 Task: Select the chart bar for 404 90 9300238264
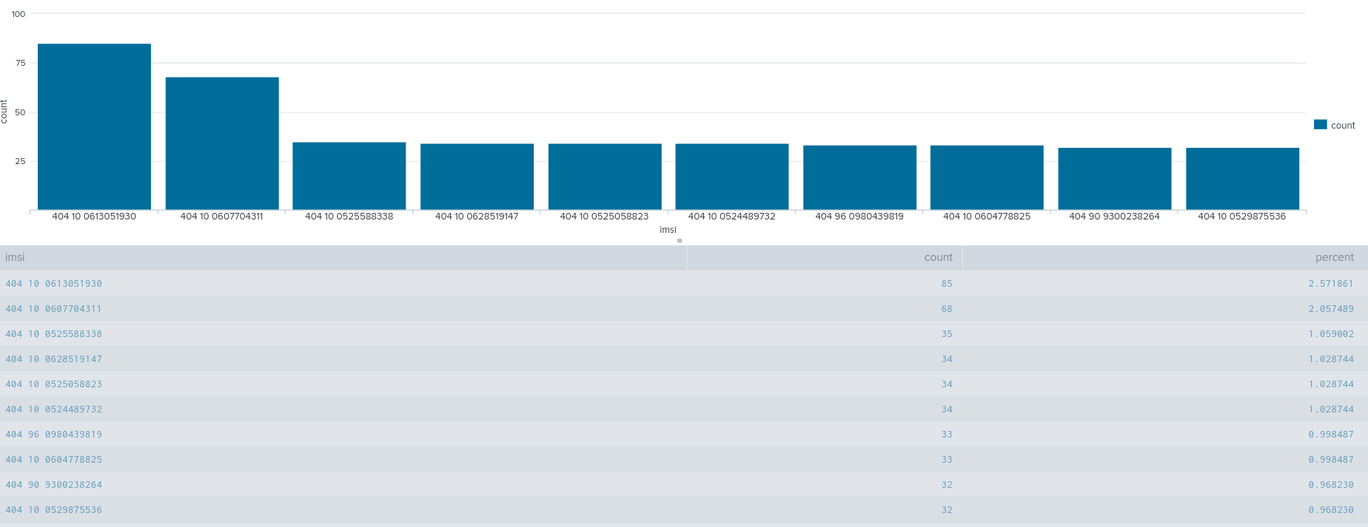pyautogui.click(x=1114, y=179)
